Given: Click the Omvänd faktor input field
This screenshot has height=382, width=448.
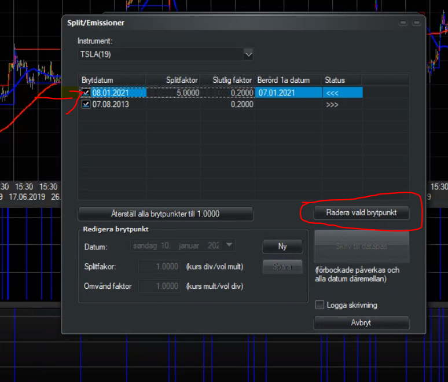Looking at the screenshot, I should 160,286.
